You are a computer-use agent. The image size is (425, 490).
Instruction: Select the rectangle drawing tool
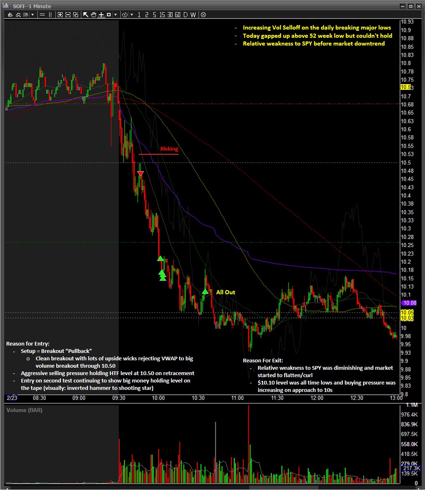109,15
